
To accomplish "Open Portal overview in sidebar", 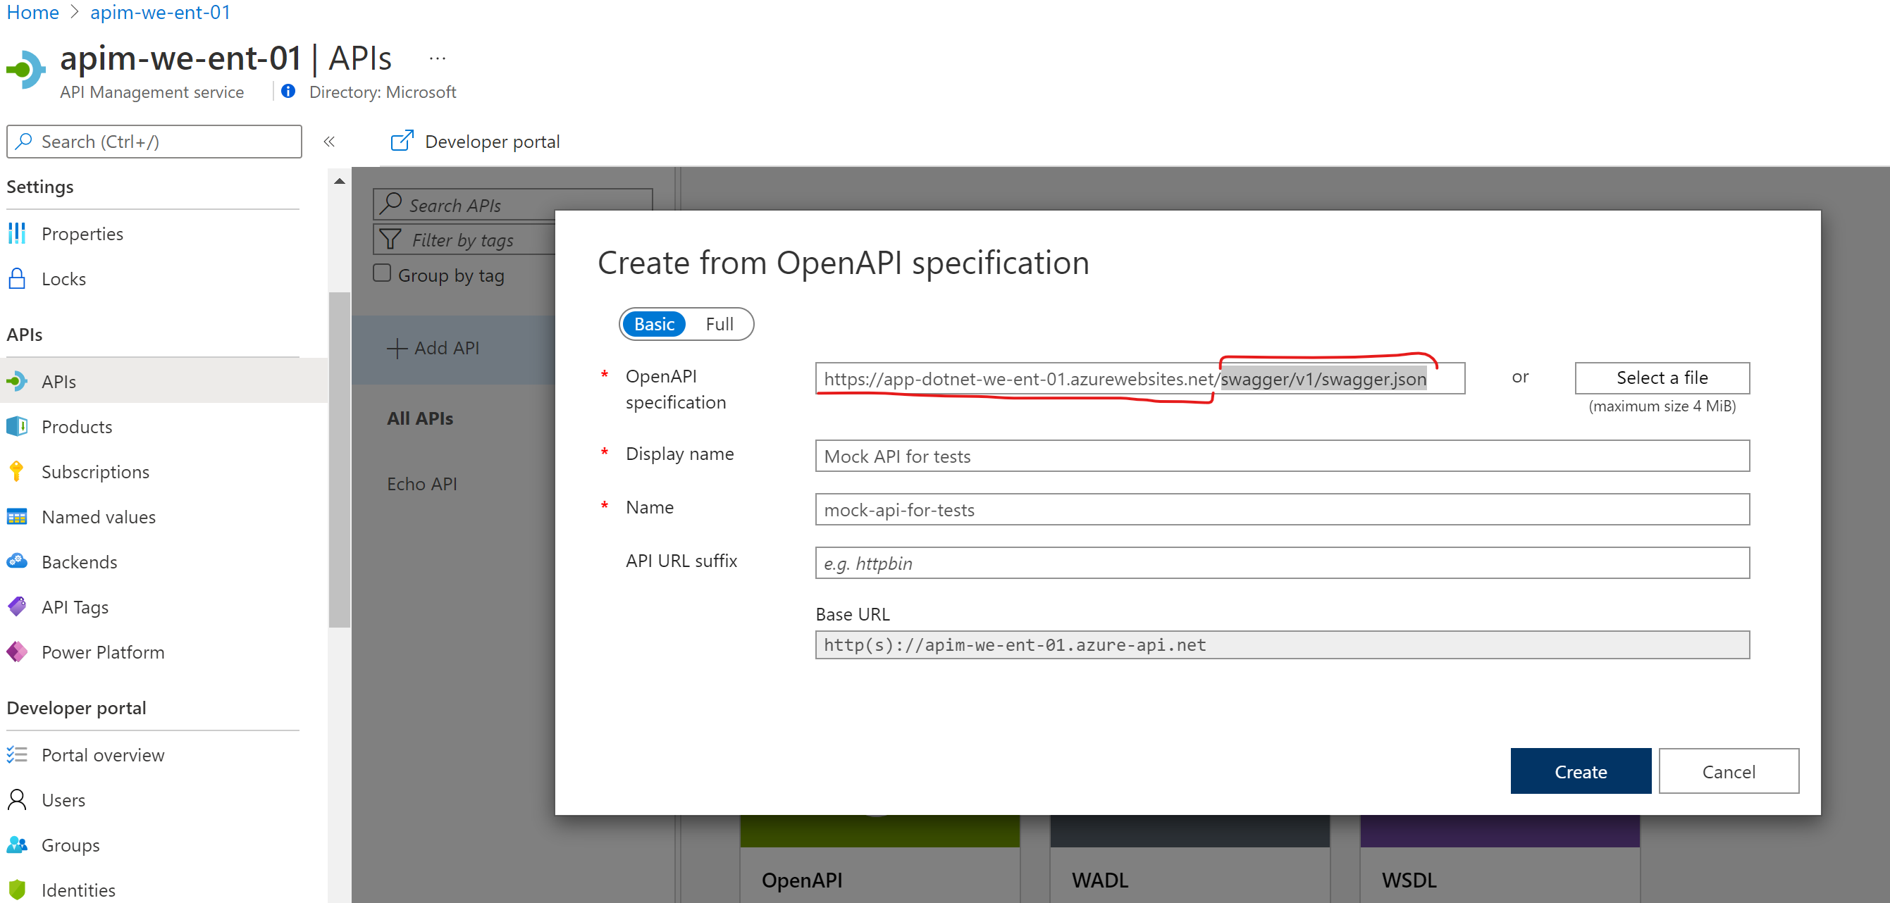I will [x=103, y=755].
